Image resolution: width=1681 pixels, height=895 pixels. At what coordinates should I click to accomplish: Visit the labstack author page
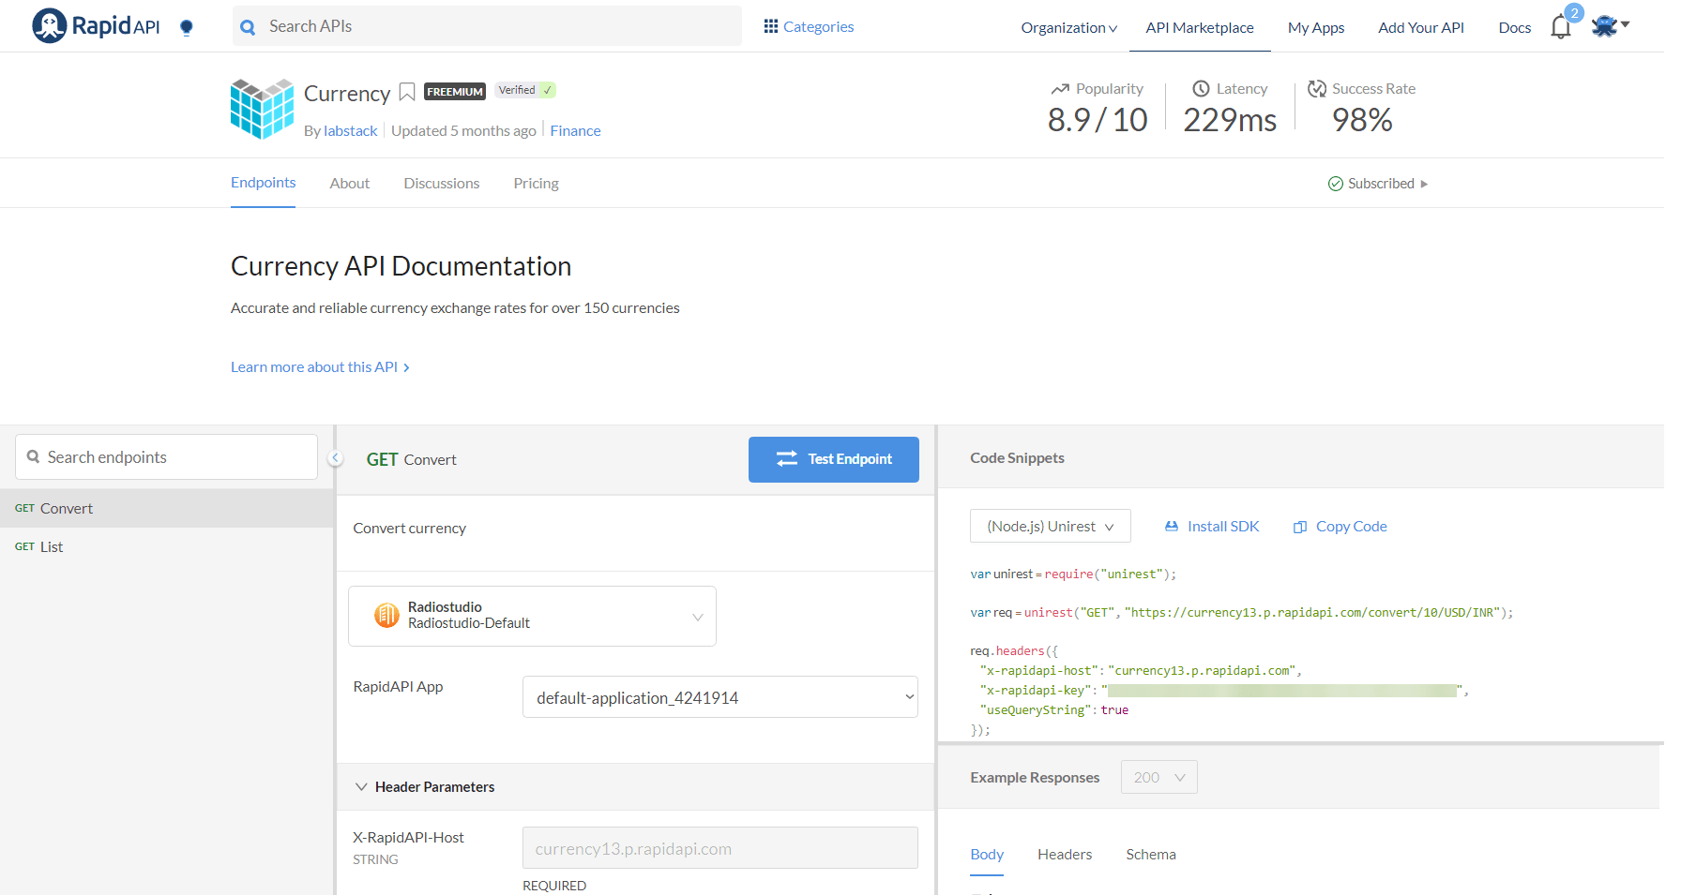[x=351, y=131]
